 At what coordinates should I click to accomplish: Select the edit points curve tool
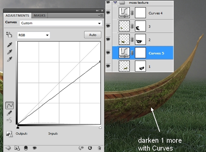[10, 105]
